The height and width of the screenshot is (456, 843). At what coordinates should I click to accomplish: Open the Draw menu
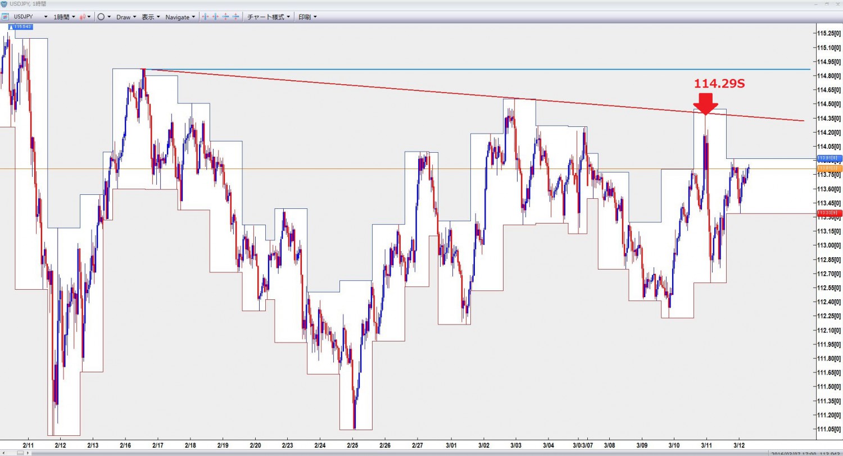click(126, 17)
